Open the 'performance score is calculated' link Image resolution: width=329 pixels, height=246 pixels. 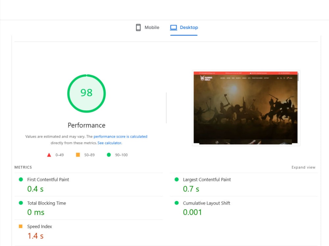pyautogui.click(x=120, y=136)
